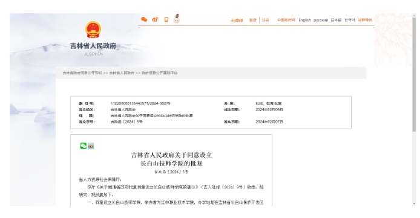Screen dimensions: 420x218
Task: Click the 吉林省人民政府 site title
Action: point(93,46)
